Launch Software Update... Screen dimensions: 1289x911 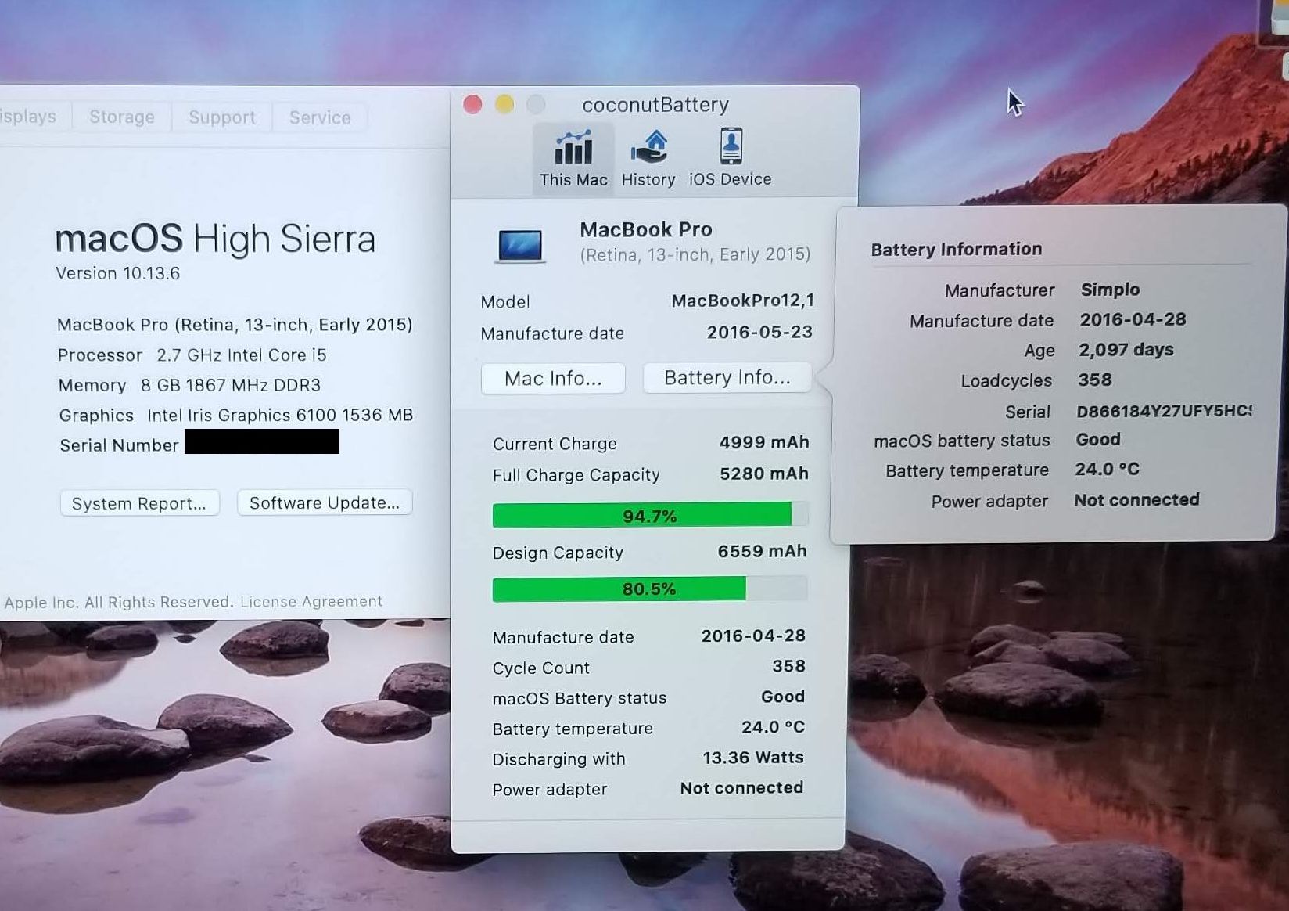pyautogui.click(x=324, y=502)
